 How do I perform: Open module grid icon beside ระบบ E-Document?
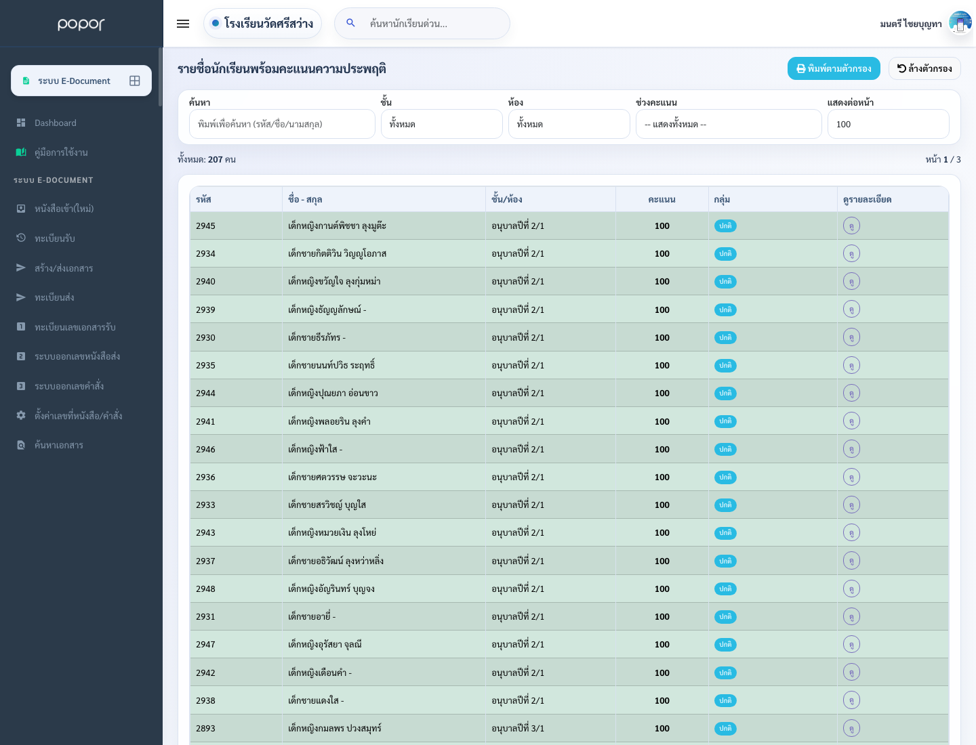[135, 81]
